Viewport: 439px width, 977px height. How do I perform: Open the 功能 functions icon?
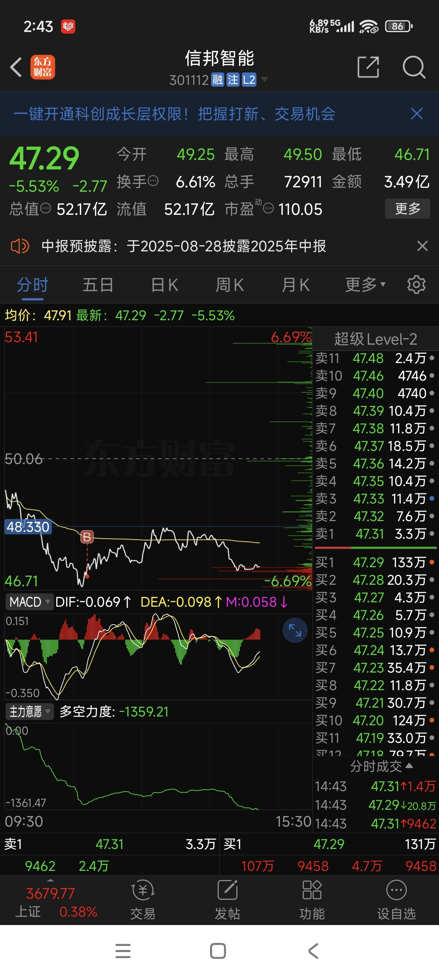312,900
